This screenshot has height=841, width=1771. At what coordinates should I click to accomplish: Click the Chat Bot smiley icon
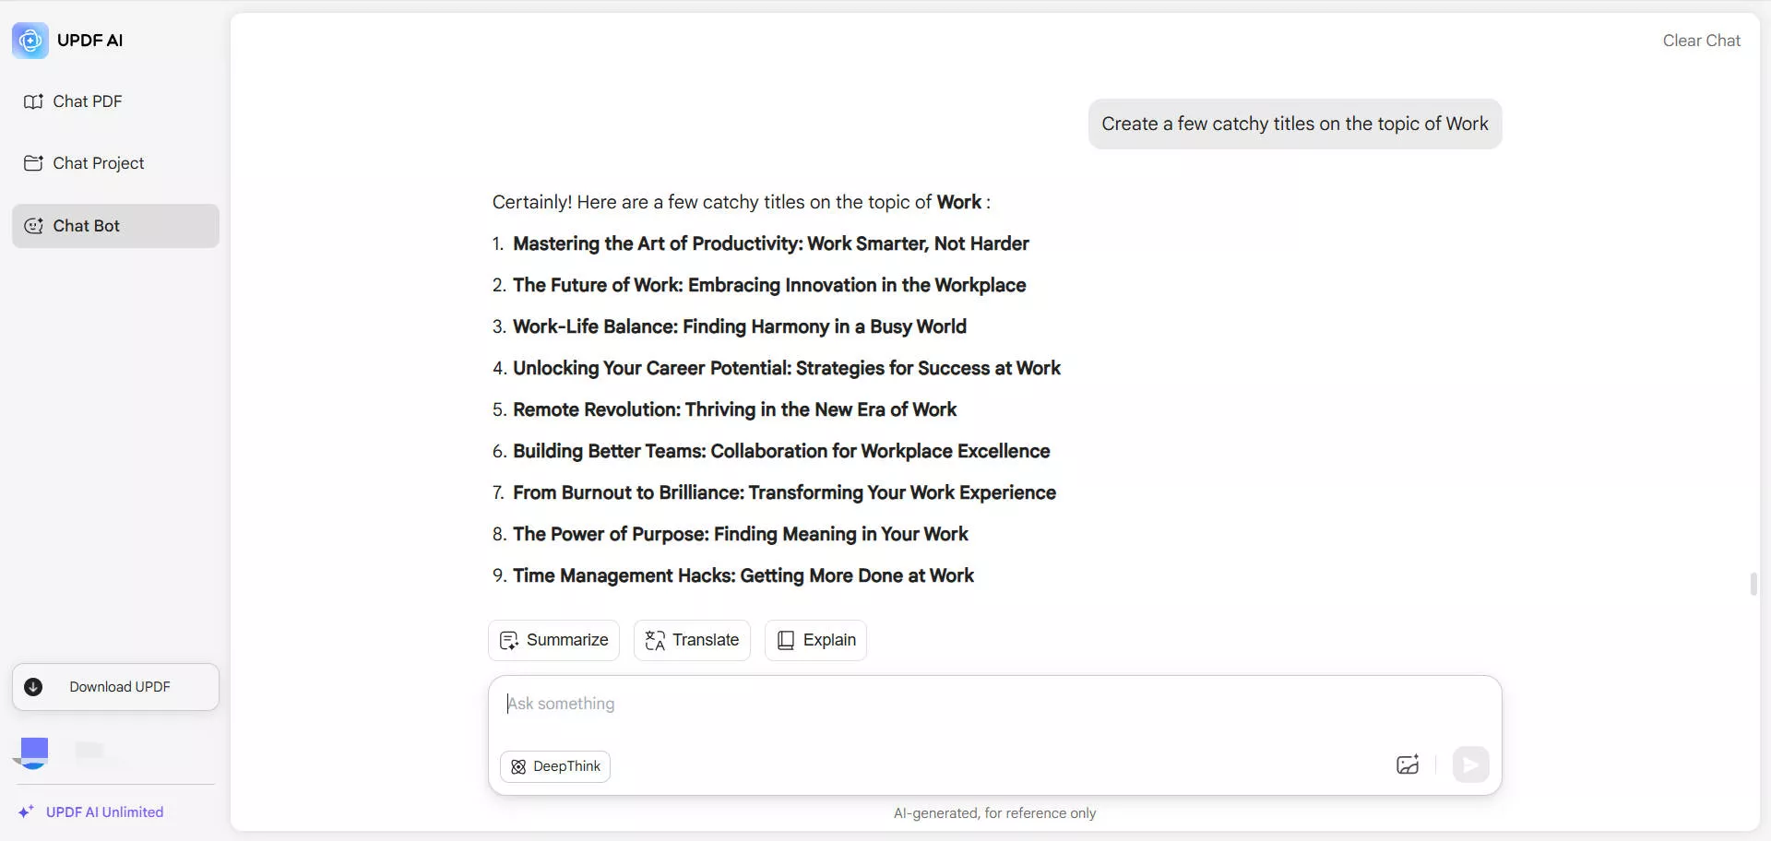[x=33, y=226]
